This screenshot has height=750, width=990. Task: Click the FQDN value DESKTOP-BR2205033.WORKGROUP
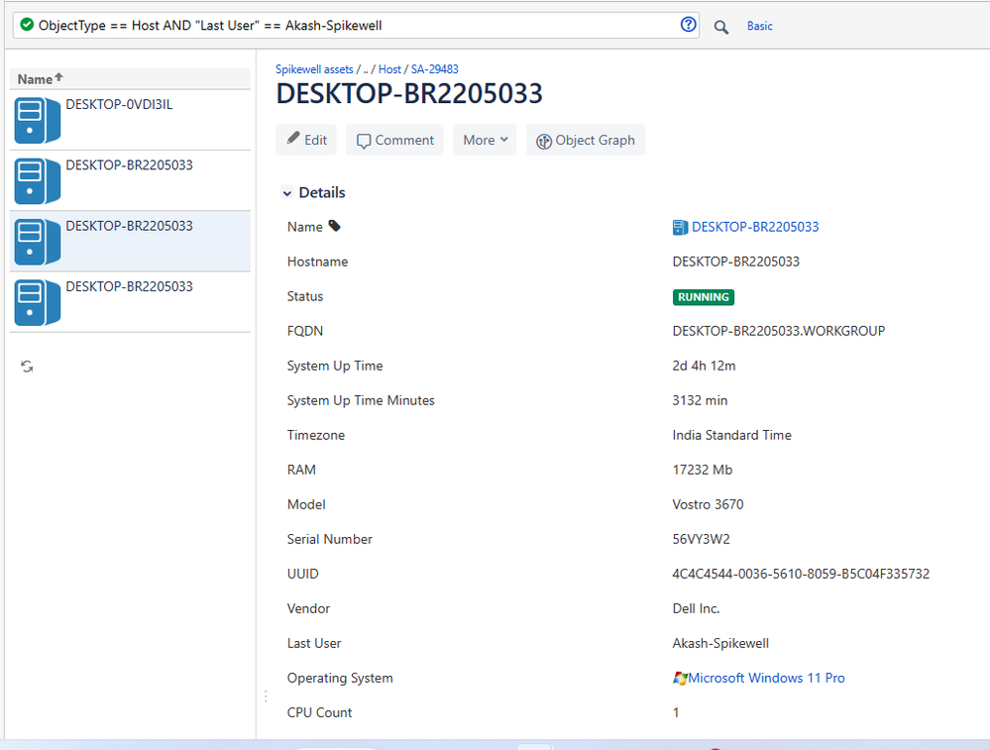pyautogui.click(x=779, y=331)
